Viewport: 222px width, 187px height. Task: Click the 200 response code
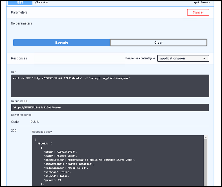pos(14,130)
